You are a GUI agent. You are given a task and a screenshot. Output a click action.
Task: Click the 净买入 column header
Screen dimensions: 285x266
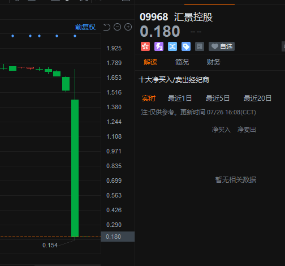(x=221, y=130)
